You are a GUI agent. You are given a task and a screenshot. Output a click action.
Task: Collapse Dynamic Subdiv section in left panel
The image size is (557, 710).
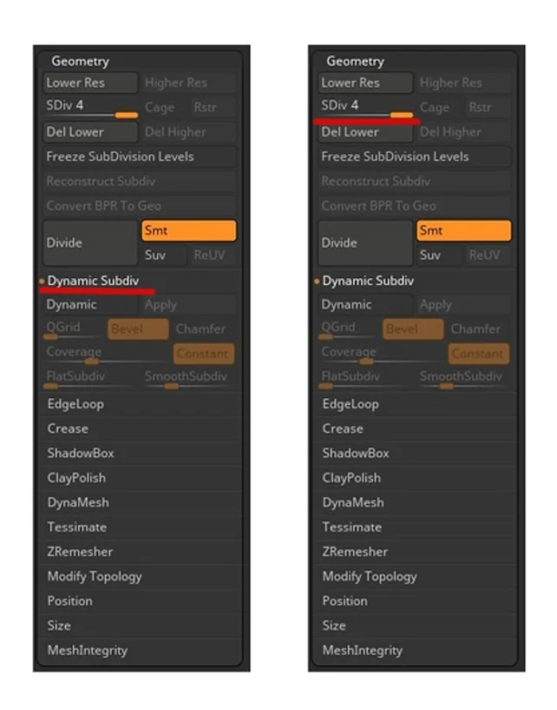point(93,281)
